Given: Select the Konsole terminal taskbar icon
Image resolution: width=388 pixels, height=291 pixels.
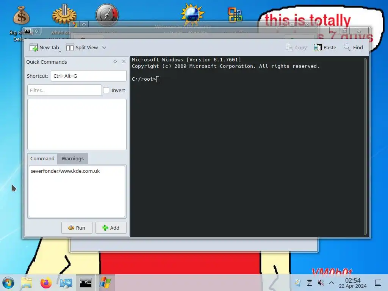Looking at the screenshot, I should point(85,283).
